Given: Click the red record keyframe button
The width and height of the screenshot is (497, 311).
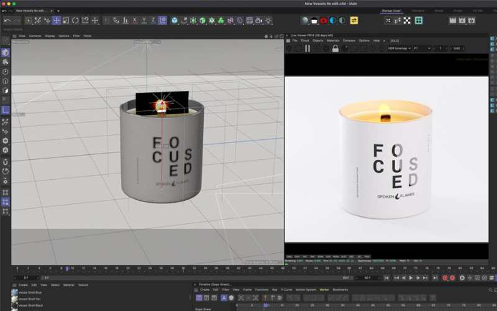Looking at the screenshot, I should pyautogui.click(x=444, y=278).
